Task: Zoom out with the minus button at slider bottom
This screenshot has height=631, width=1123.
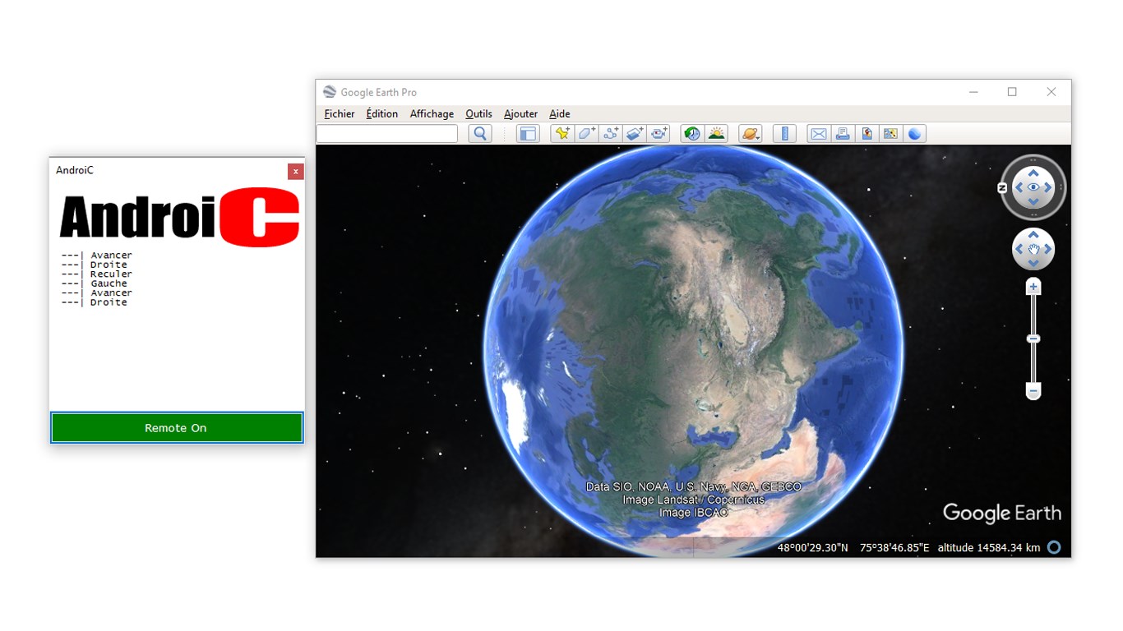Action: 1033,391
